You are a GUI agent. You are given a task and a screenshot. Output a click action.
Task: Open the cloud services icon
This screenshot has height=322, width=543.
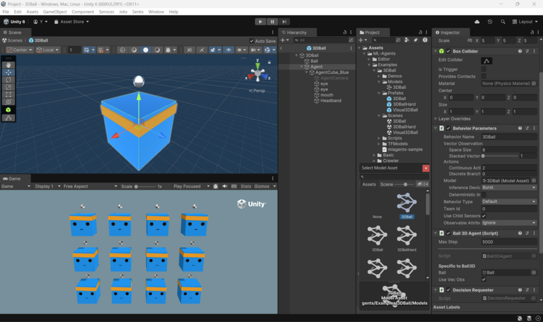[477, 22]
